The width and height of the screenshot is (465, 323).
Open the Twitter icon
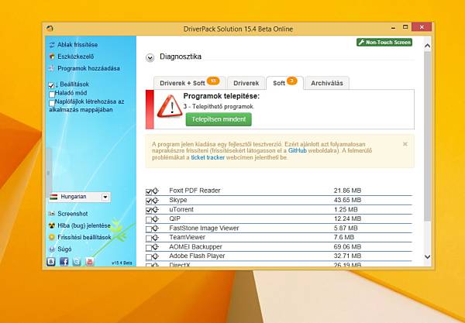(x=77, y=261)
